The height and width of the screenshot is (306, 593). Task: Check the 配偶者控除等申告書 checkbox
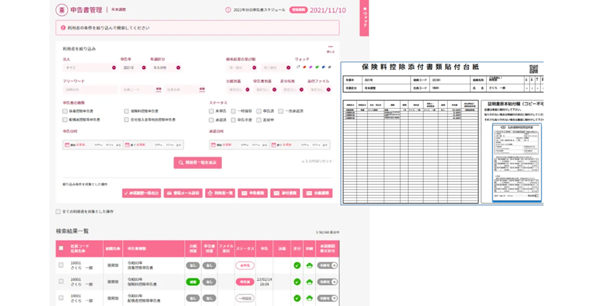pyautogui.click(x=65, y=120)
